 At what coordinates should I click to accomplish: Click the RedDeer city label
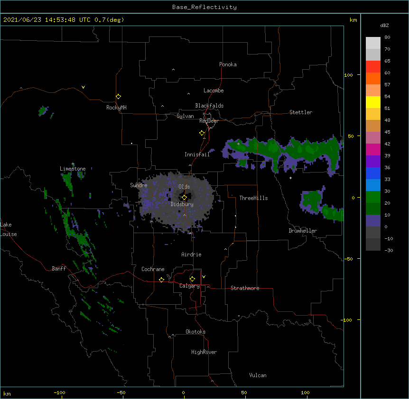(x=209, y=121)
